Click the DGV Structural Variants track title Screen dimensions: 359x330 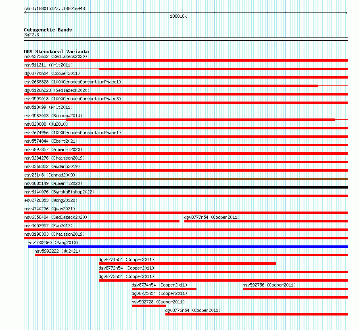(56, 52)
